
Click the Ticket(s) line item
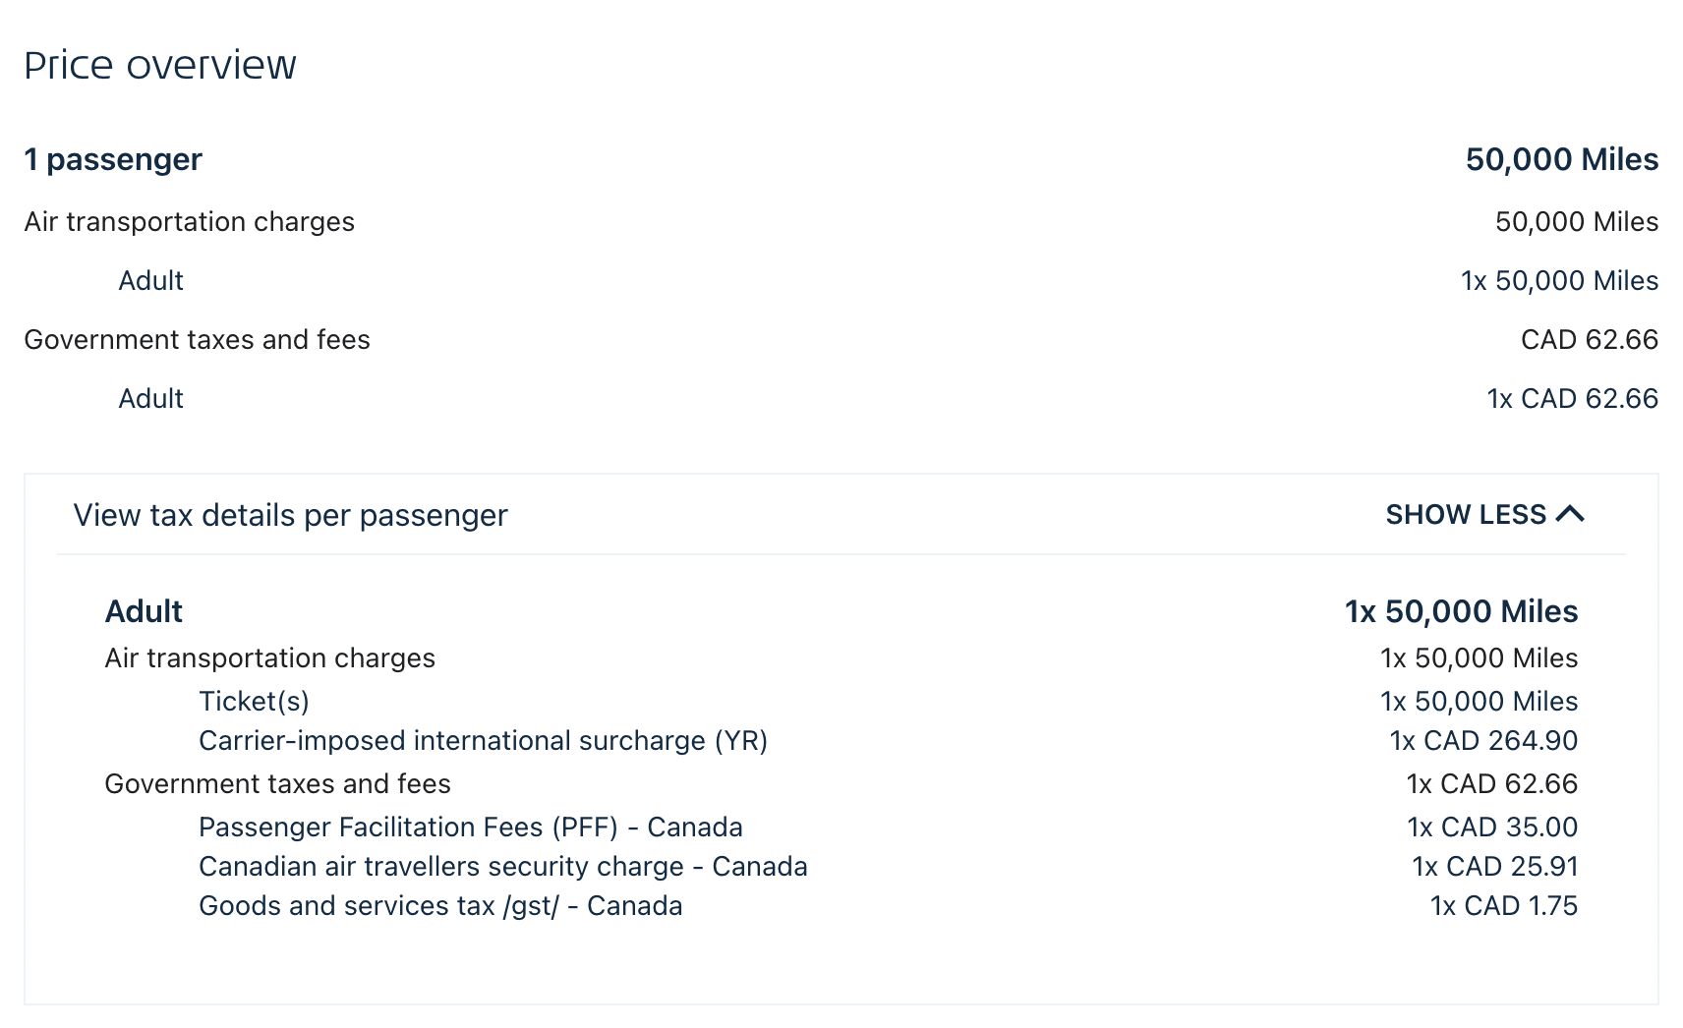[x=254, y=702]
